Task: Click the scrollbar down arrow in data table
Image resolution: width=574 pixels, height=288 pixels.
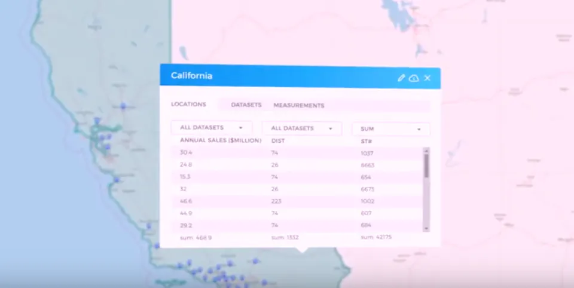Action: [x=426, y=228]
